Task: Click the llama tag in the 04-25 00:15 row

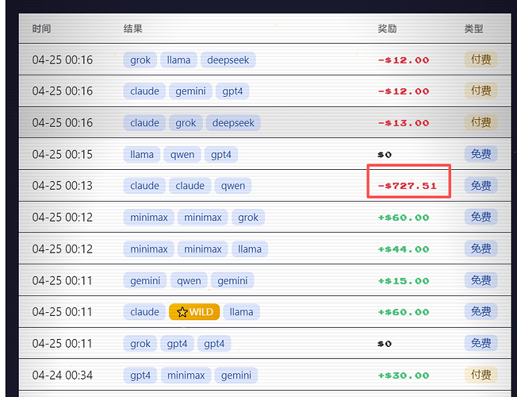Action: [142, 154]
